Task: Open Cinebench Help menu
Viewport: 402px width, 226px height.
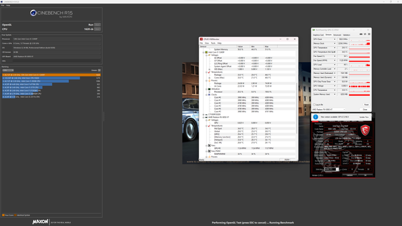Action: 8,6
